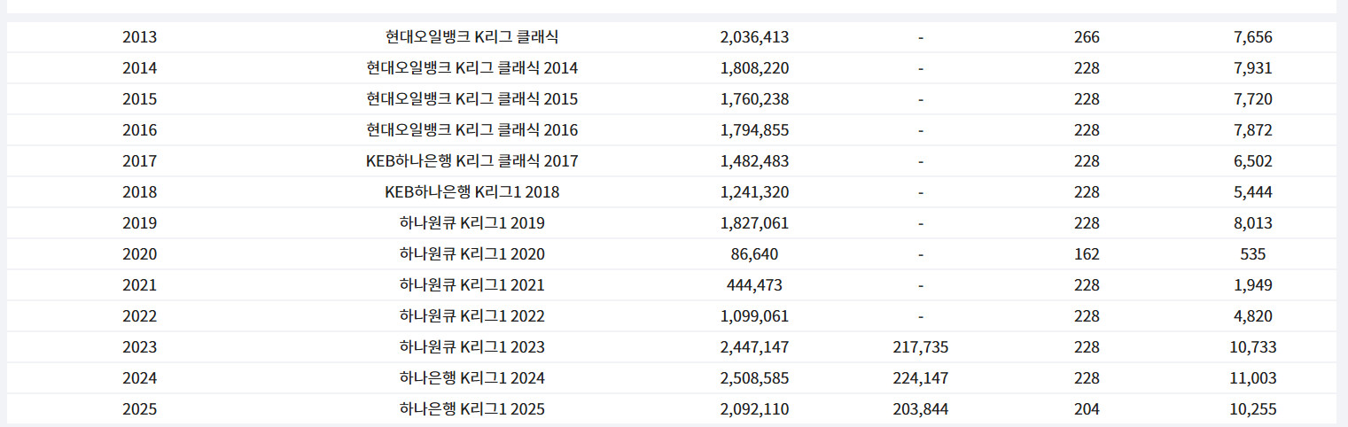Click match count 266
This screenshot has width=1348, height=427.
1086,37
